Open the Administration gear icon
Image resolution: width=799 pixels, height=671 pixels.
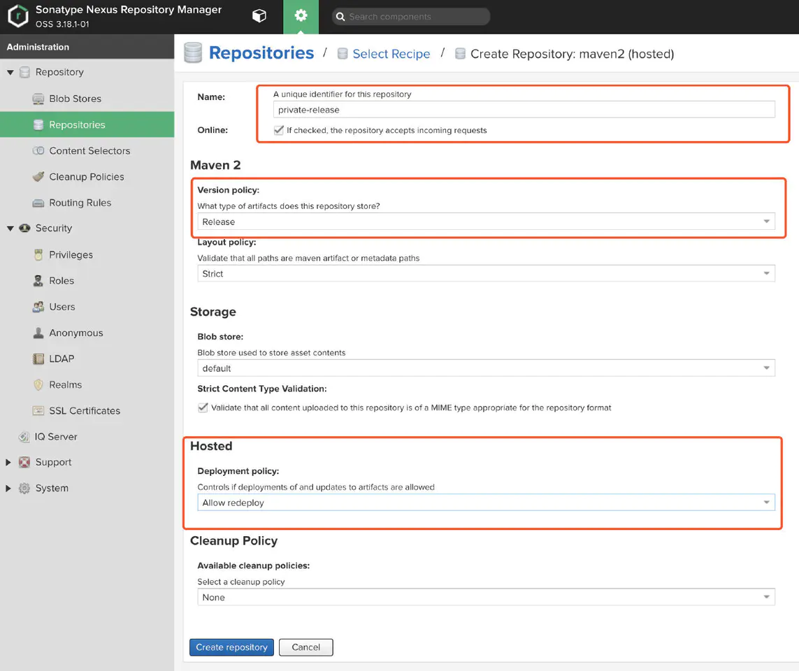[301, 16]
